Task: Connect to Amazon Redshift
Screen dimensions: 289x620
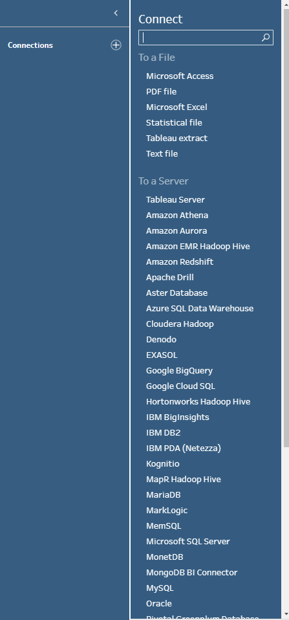Action: pyautogui.click(x=180, y=261)
